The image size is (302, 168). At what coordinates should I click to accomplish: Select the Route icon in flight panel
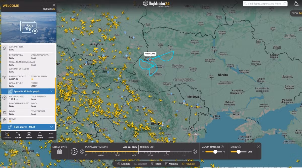point(18,135)
